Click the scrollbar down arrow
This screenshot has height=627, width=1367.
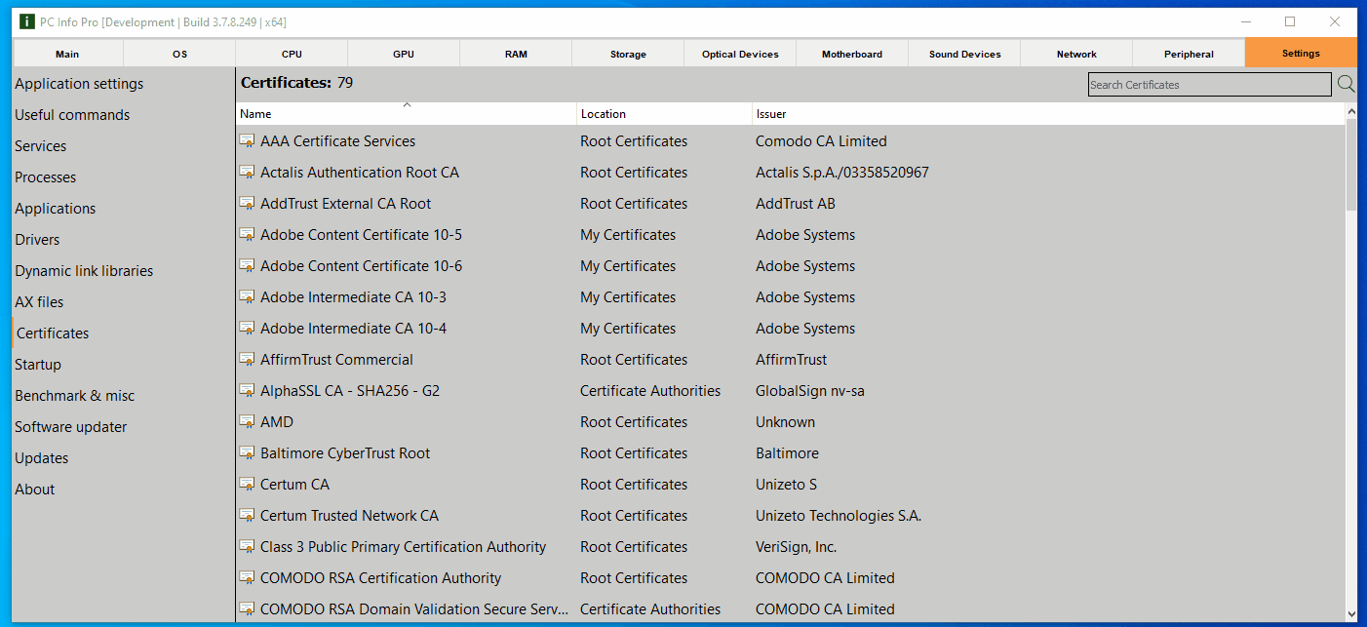1350,613
